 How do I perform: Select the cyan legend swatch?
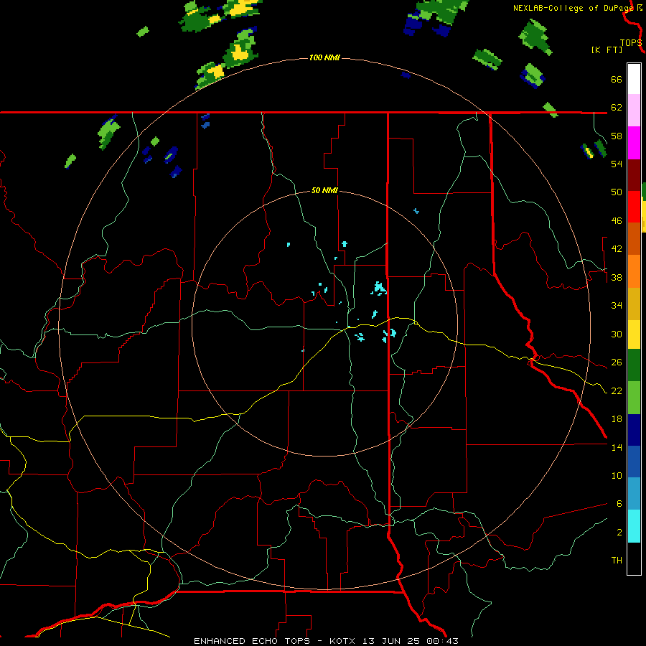tap(634, 526)
